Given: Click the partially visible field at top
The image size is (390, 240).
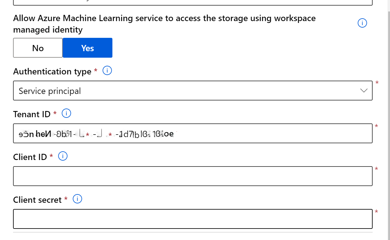Looking at the screenshot, I should 193,2.
